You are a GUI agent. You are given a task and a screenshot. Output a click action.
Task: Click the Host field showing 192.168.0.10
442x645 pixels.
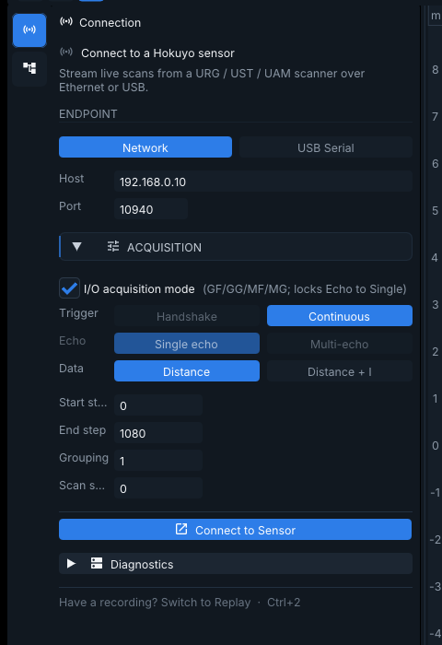pyautogui.click(x=263, y=182)
